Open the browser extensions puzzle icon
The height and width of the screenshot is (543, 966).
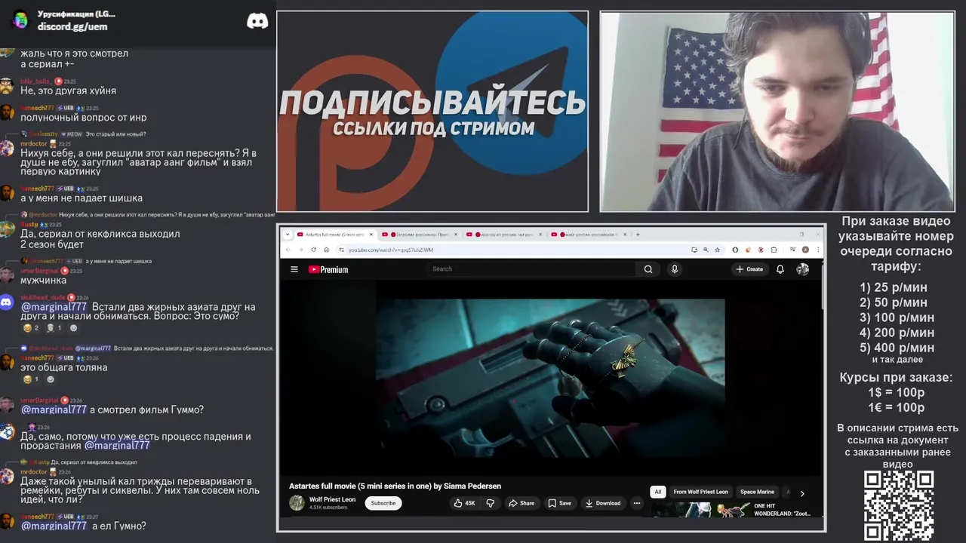774,250
